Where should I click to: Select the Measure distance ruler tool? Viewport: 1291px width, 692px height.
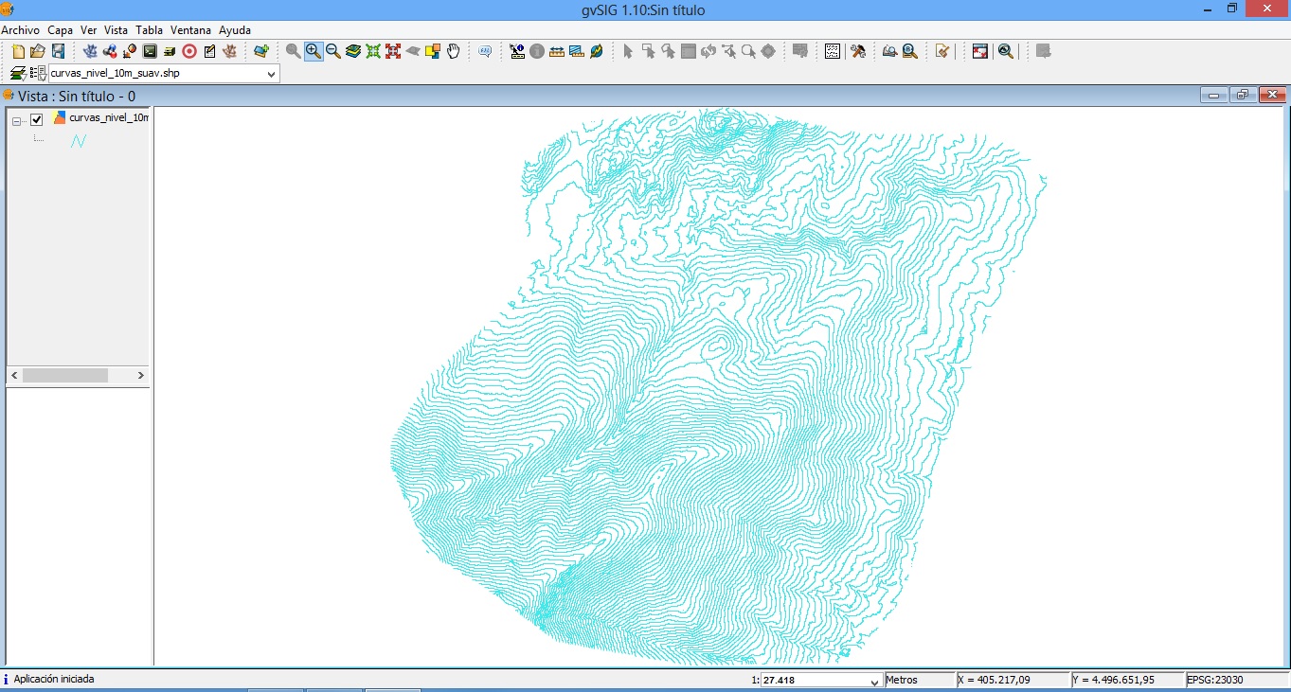point(557,51)
